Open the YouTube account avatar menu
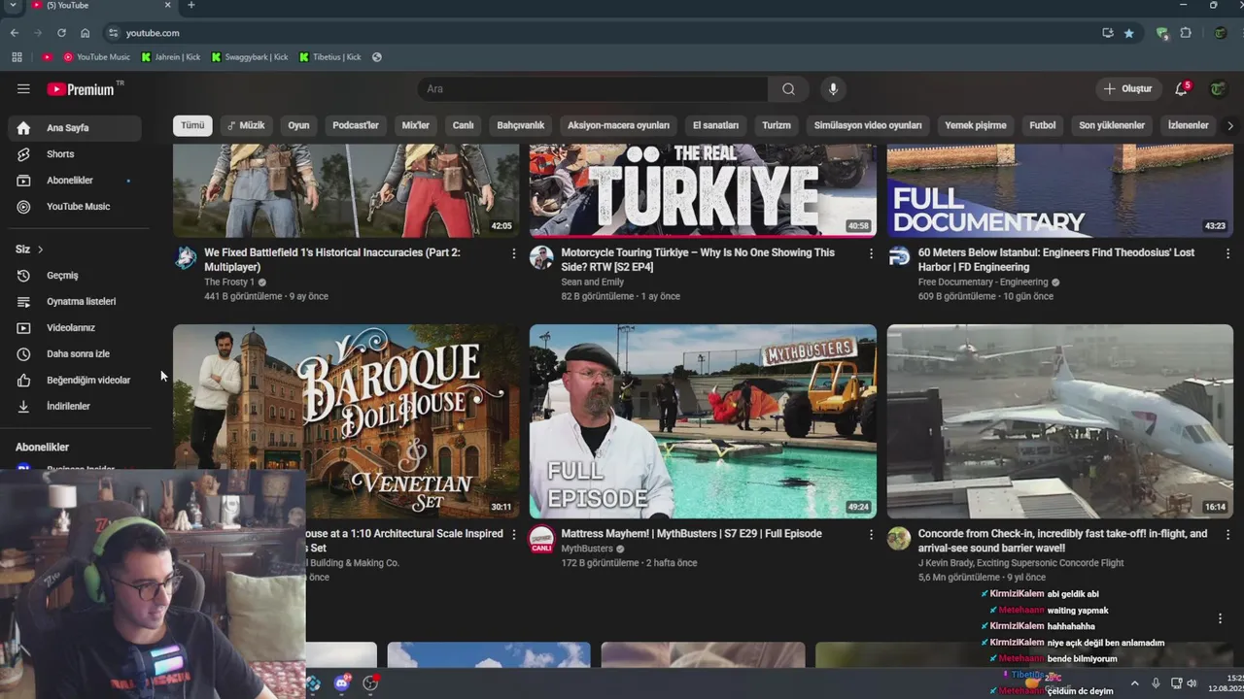 click(x=1218, y=88)
